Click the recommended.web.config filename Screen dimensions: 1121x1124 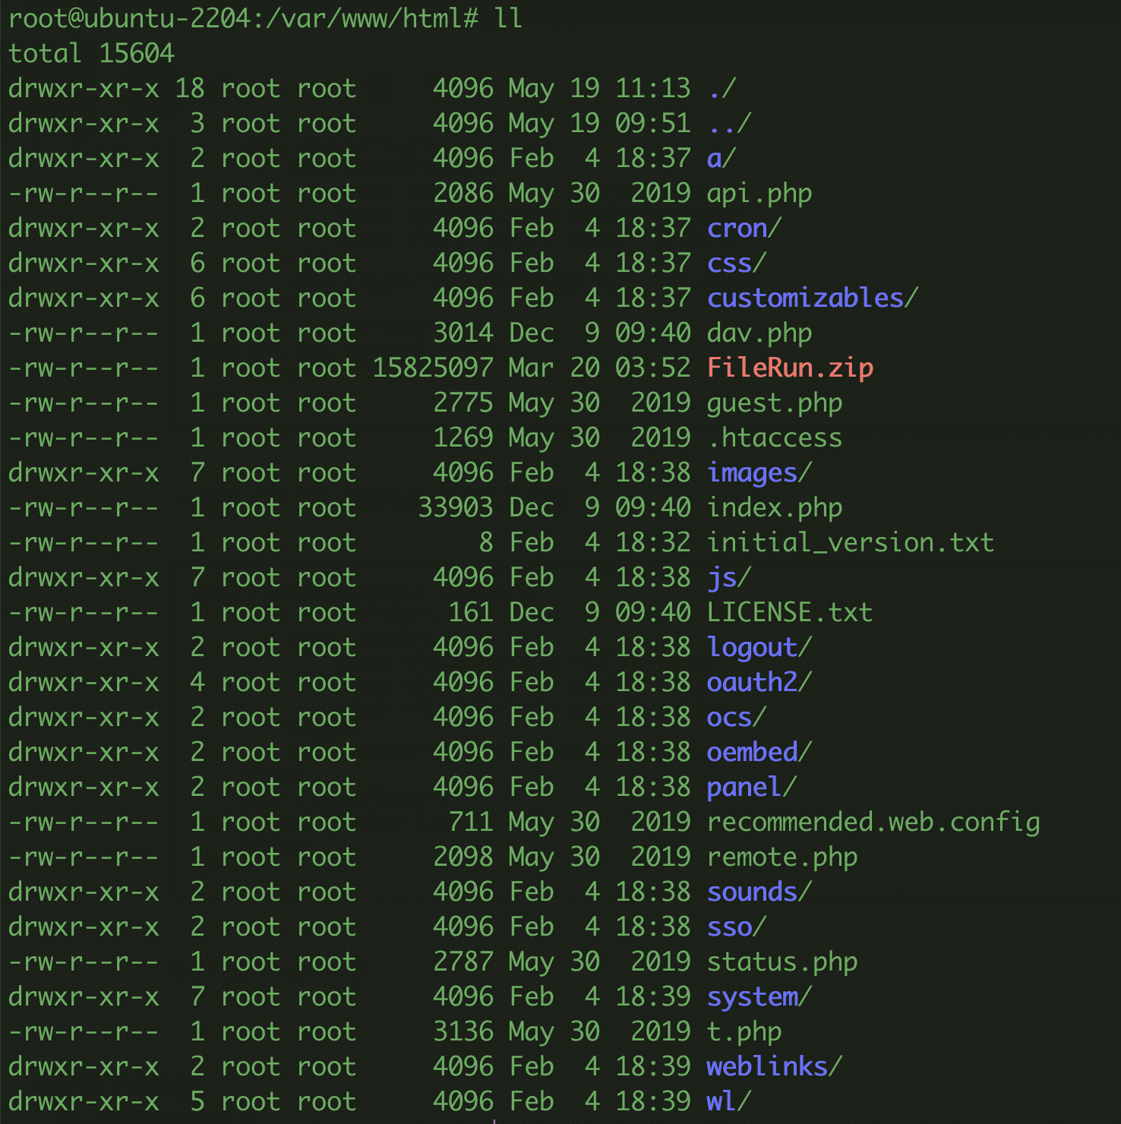pyautogui.click(x=873, y=822)
